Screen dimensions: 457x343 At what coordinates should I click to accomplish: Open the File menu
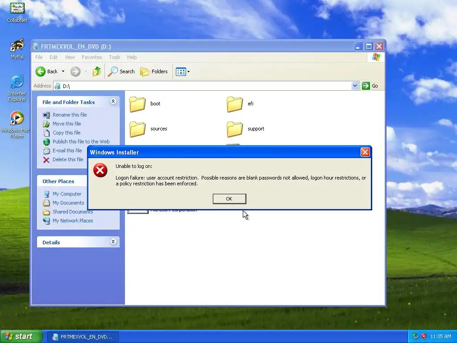point(39,57)
